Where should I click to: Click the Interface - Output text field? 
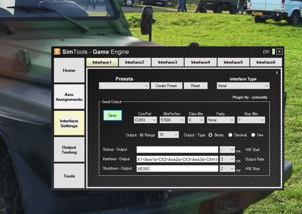point(177,159)
